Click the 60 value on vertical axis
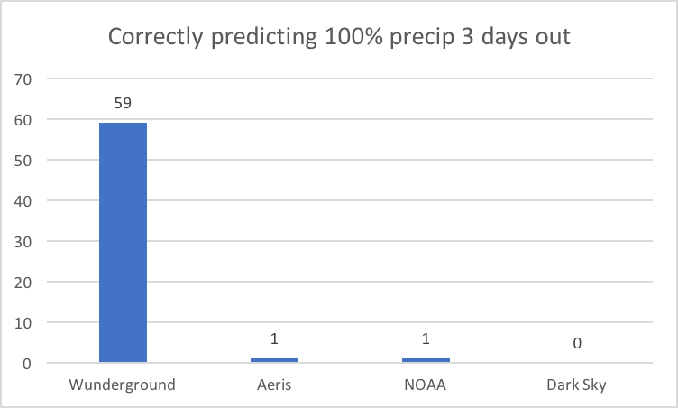The height and width of the screenshot is (408, 678). pyautogui.click(x=23, y=120)
